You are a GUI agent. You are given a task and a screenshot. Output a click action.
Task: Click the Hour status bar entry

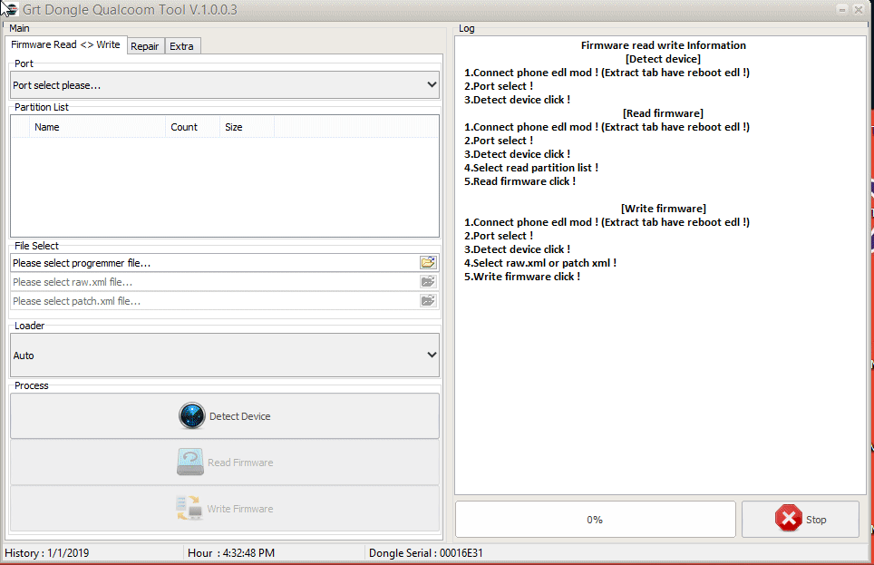(x=231, y=552)
